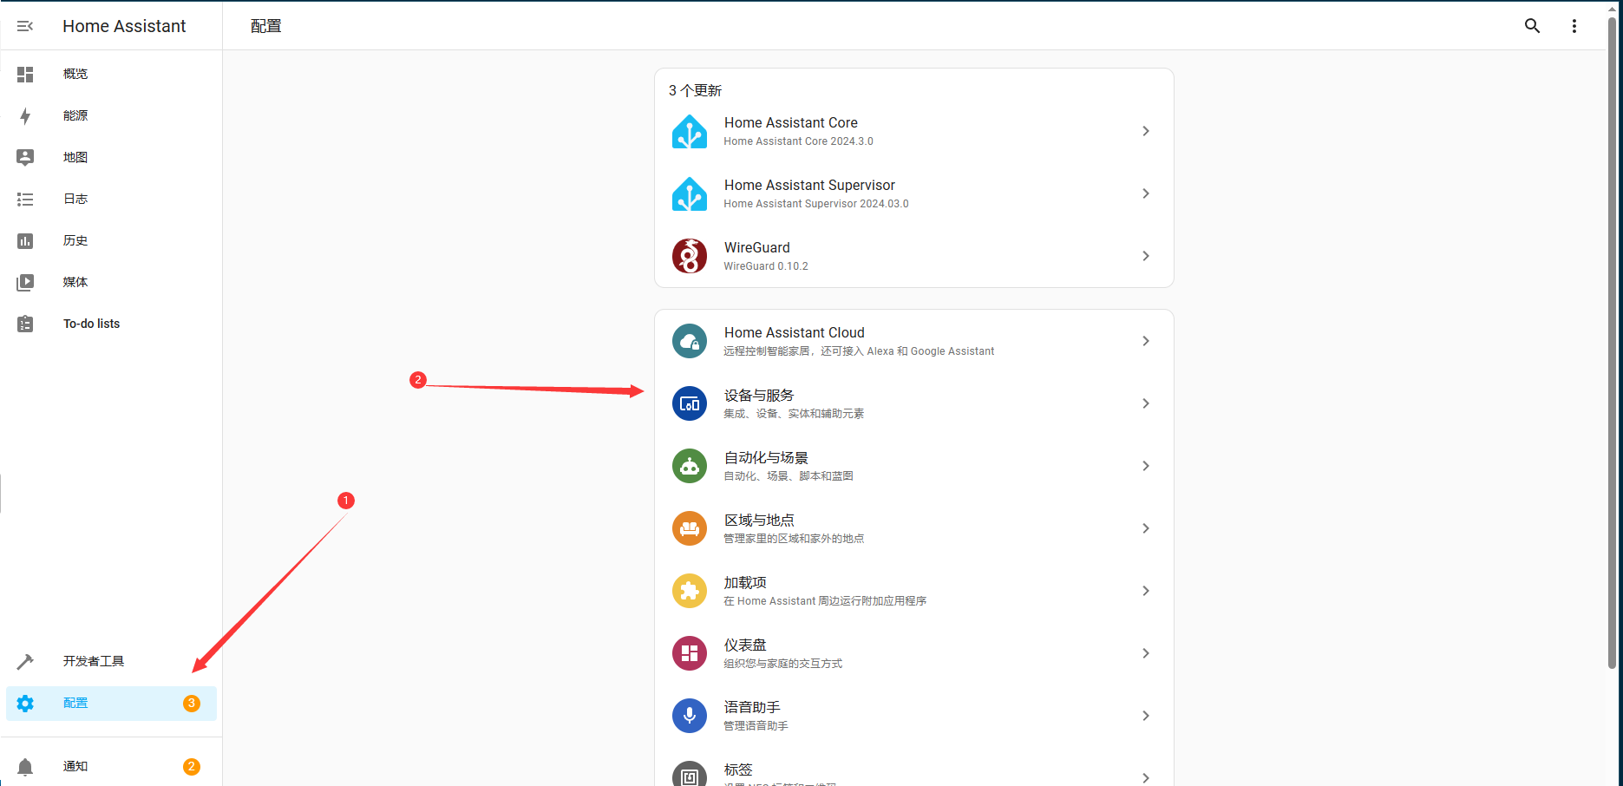Open WireGuard 0.10.2 update
Screen dimensions: 1623x786
[x=914, y=256]
